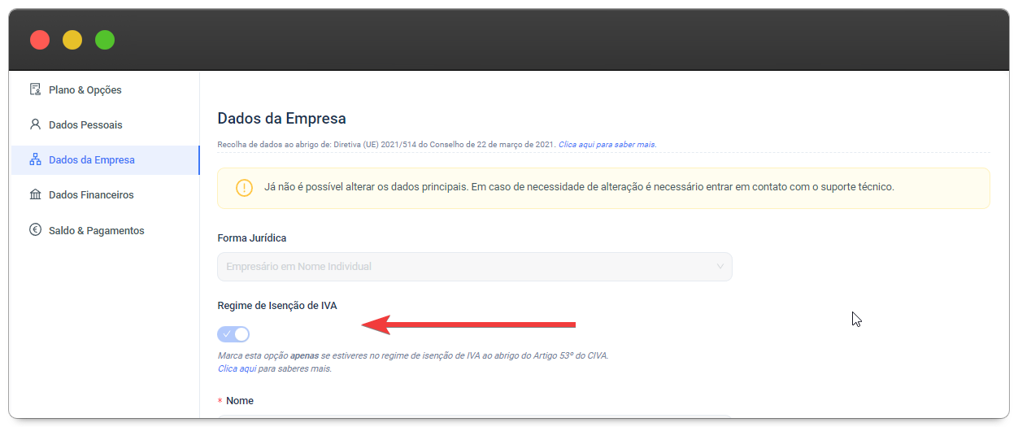
Task: Toggle the Regime de Isenção de IVA switch
Action: pyautogui.click(x=233, y=334)
